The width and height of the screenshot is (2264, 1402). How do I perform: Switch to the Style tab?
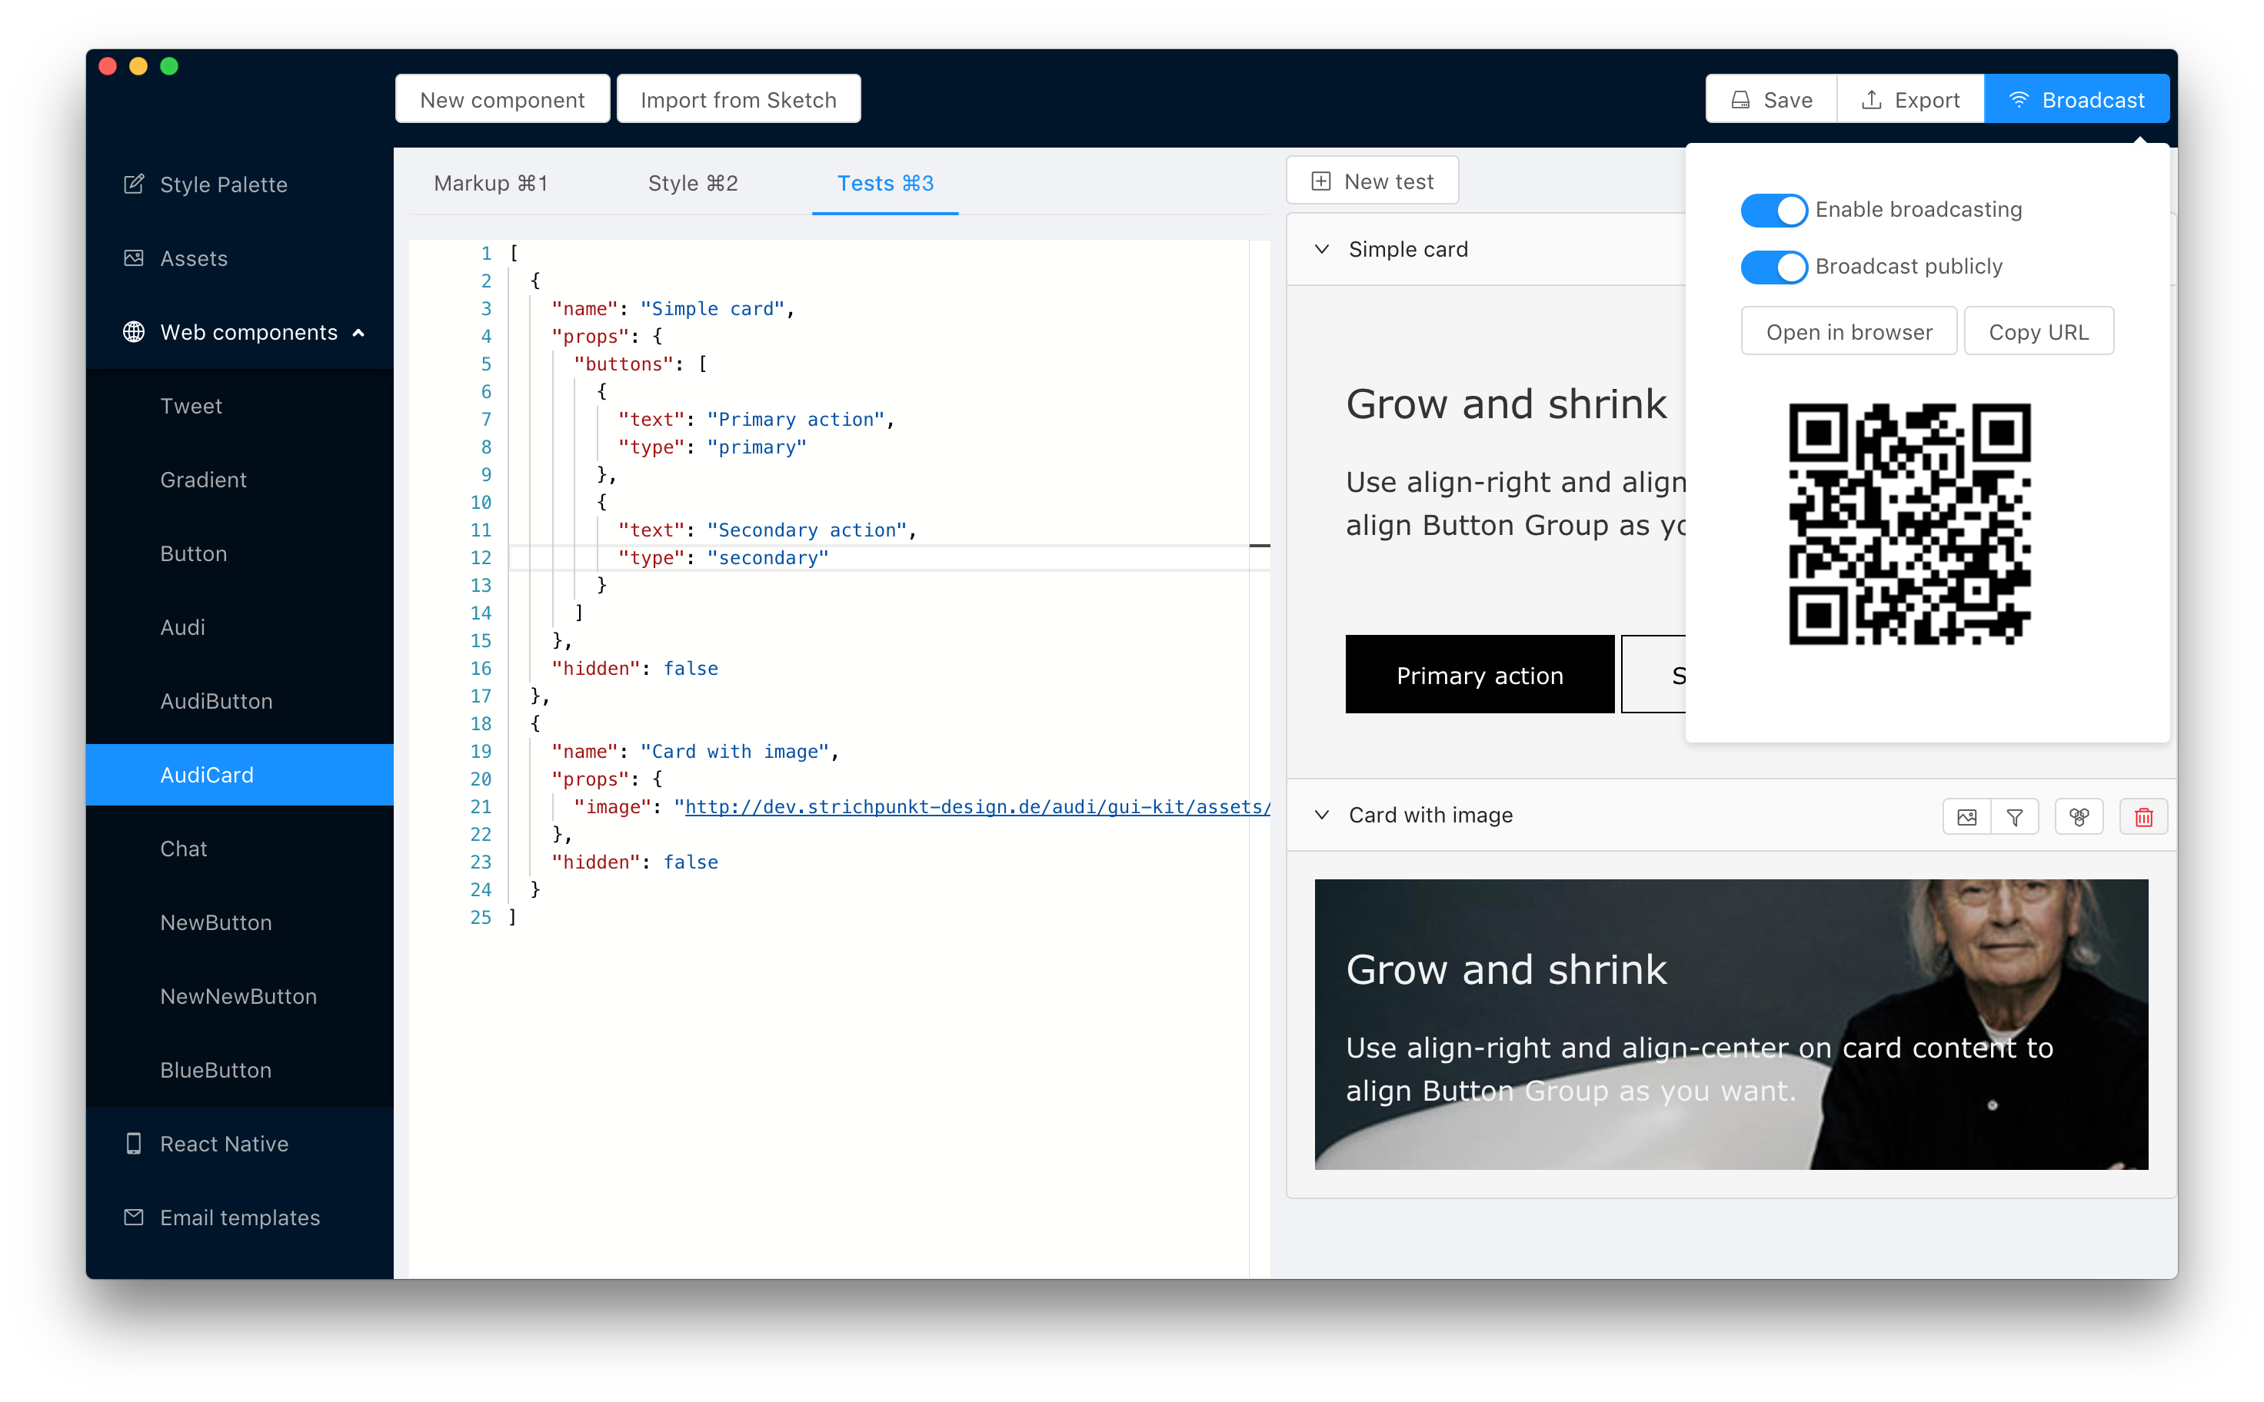coord(693,184)
